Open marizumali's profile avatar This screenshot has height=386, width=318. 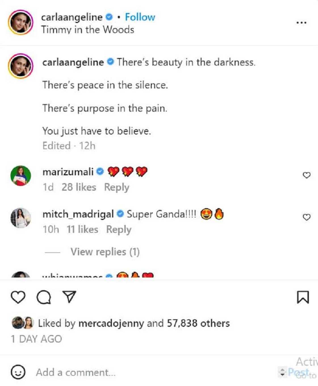20,176
